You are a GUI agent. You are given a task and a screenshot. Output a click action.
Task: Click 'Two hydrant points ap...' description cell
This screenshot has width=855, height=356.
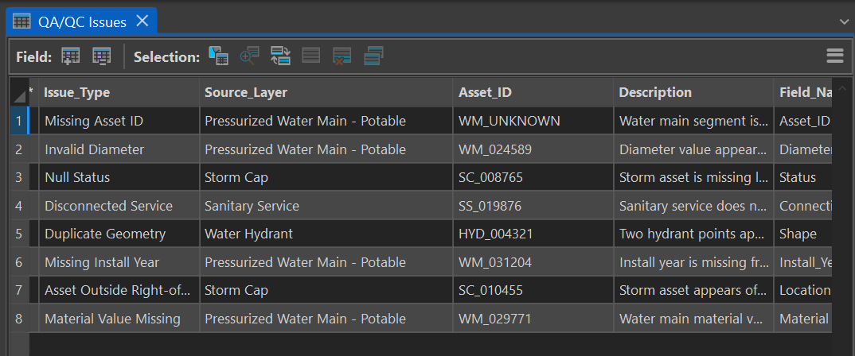tap(693, 234)
